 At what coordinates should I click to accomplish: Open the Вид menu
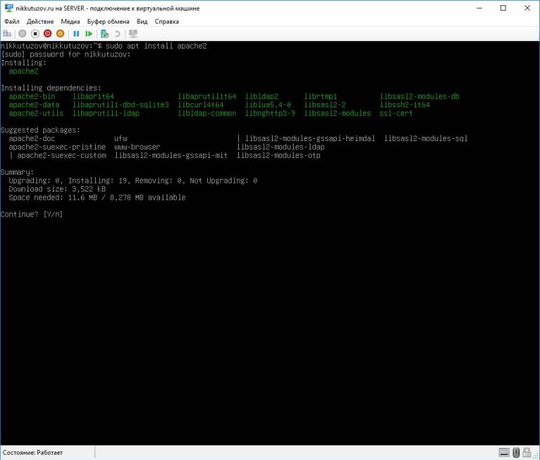point(142,21)
